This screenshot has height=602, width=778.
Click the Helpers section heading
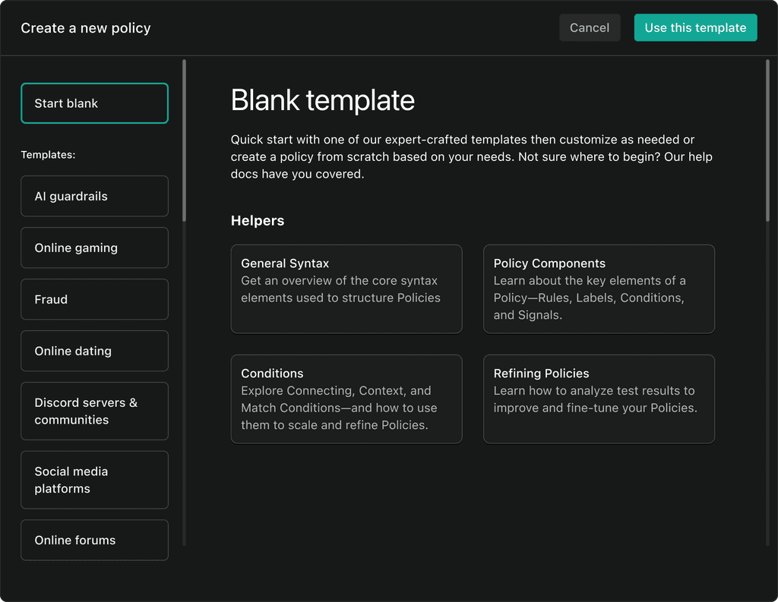[258, 221]
